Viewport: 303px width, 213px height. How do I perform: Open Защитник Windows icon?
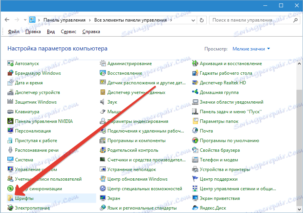click(x=10, y=102)
